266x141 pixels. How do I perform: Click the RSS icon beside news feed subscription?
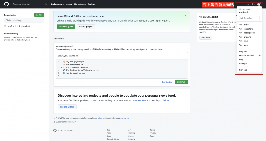point(54,122)
